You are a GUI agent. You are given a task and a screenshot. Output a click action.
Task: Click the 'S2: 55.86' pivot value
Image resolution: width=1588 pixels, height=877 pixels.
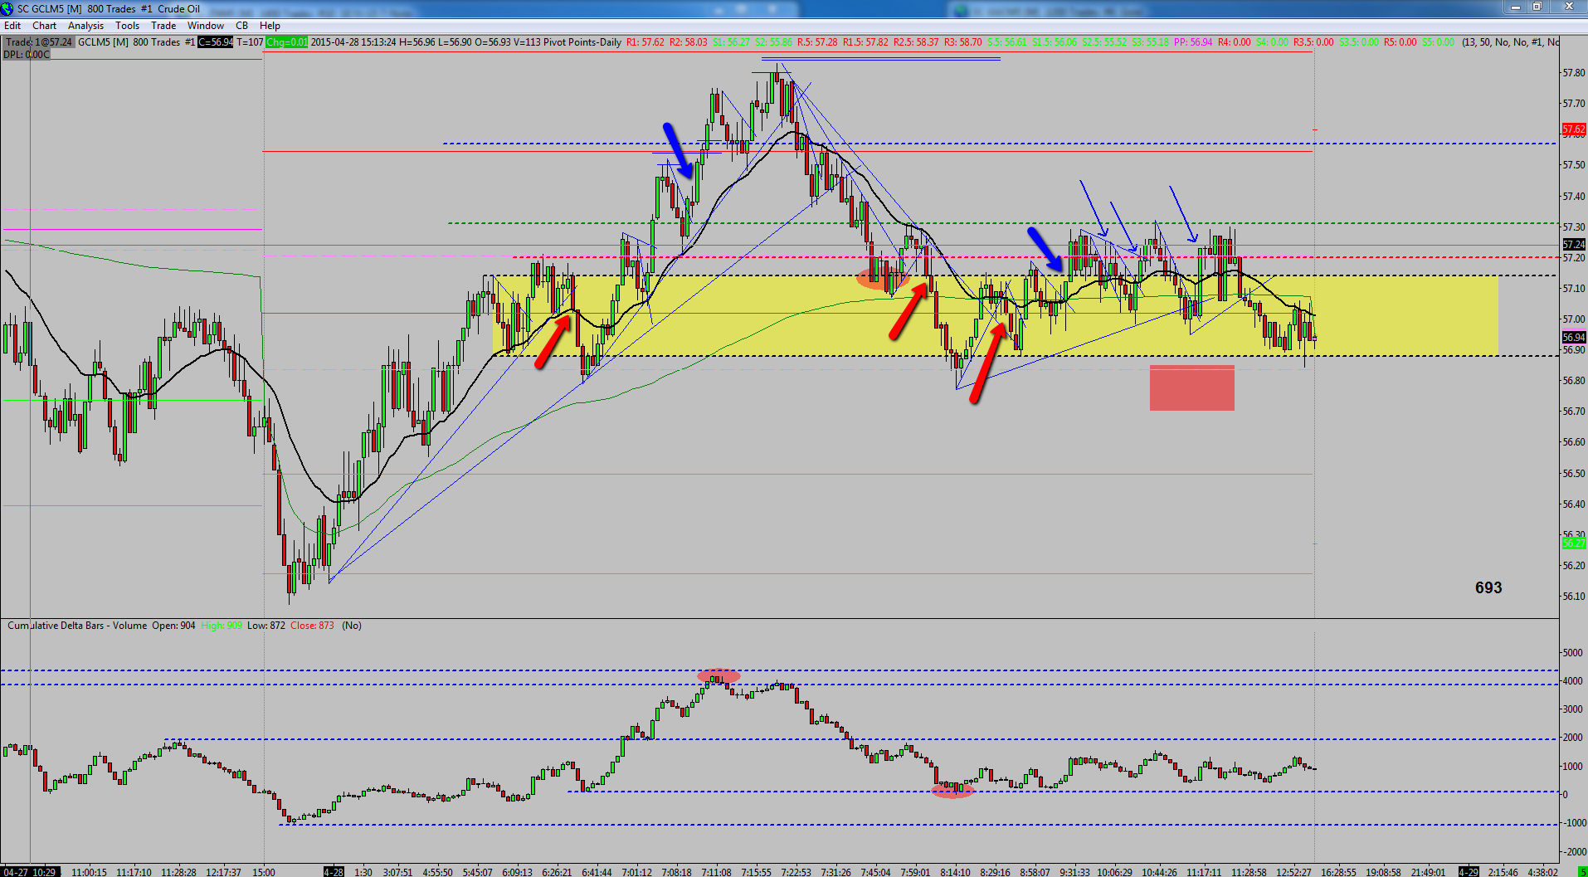point(774,42)
